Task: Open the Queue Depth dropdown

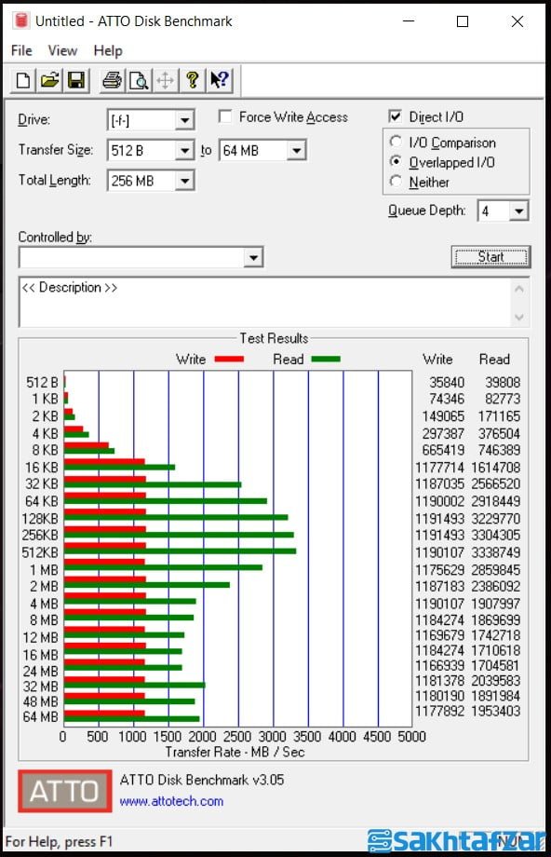Action: coord(518,211)
